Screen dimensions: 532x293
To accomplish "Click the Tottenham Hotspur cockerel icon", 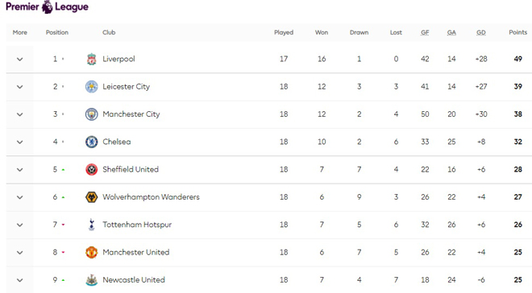I will 91,225.
